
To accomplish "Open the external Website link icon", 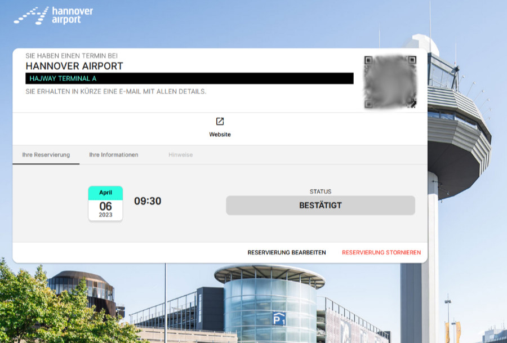I will (x=220, y=121).
